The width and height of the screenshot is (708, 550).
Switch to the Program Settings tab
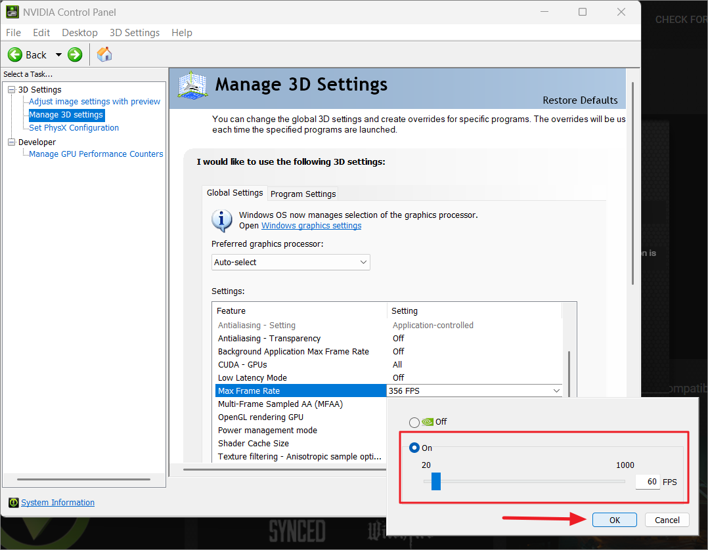303,194
